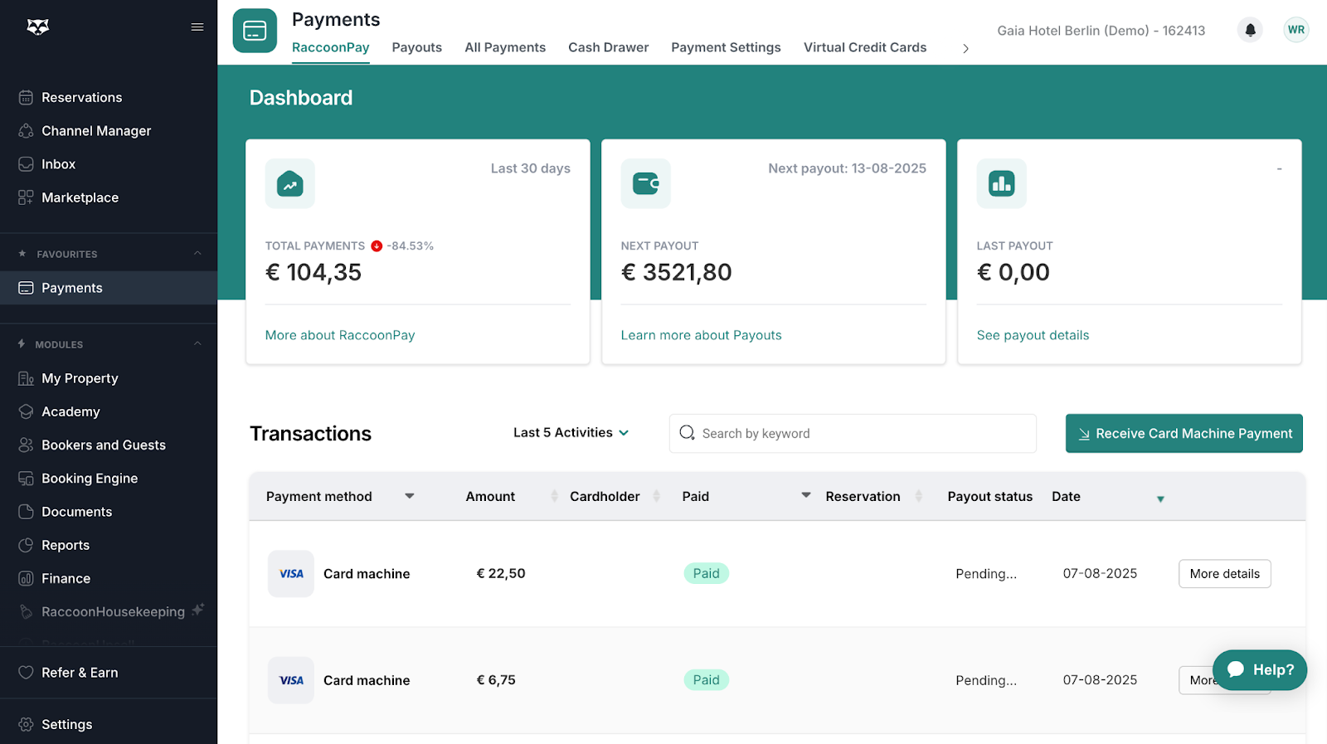The width and height of the screenshot is (1327, 744).
Task: Sort transactions by Reservation arrows
Action: (918, 496)
